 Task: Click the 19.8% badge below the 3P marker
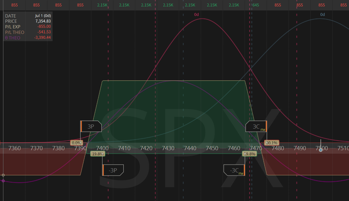(x=98, y=154)
